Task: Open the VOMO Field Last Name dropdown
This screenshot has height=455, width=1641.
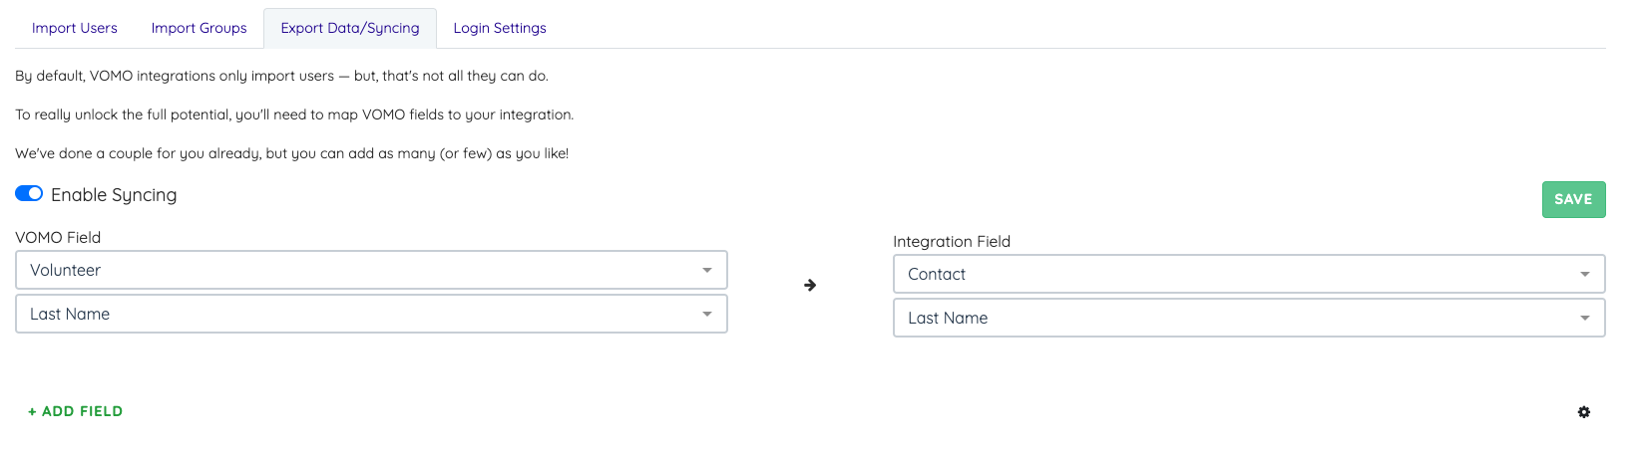Action: [x=371, y=314]
